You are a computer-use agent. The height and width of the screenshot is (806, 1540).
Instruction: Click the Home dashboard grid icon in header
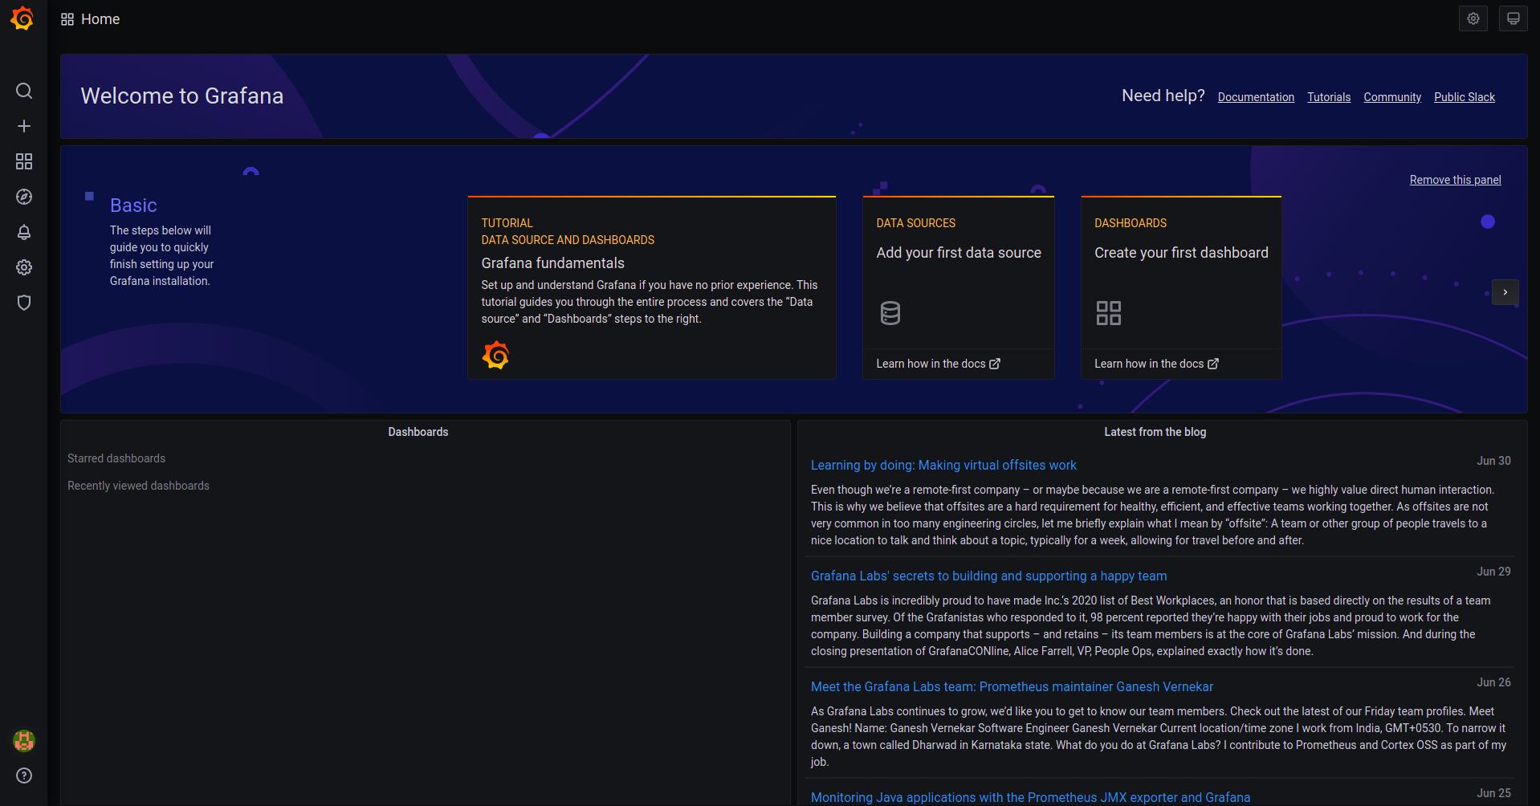67,19
